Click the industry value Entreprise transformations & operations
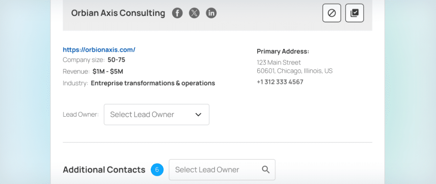This screenshot has height=184, width=436. tap(153, 83)
